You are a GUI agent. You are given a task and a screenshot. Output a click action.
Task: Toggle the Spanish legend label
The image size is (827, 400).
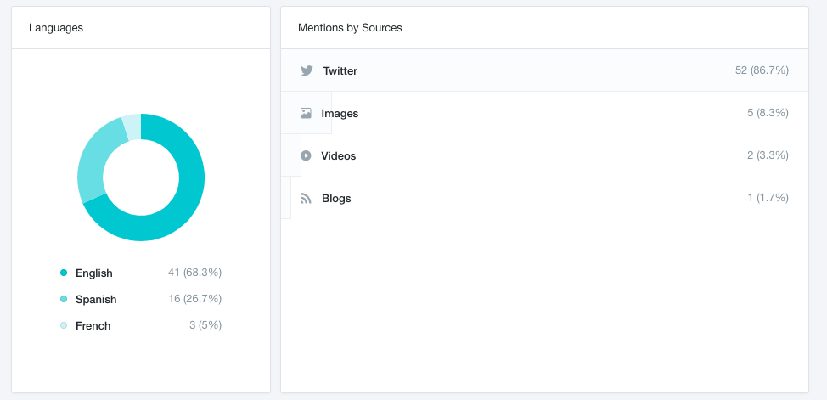point(96,299)
